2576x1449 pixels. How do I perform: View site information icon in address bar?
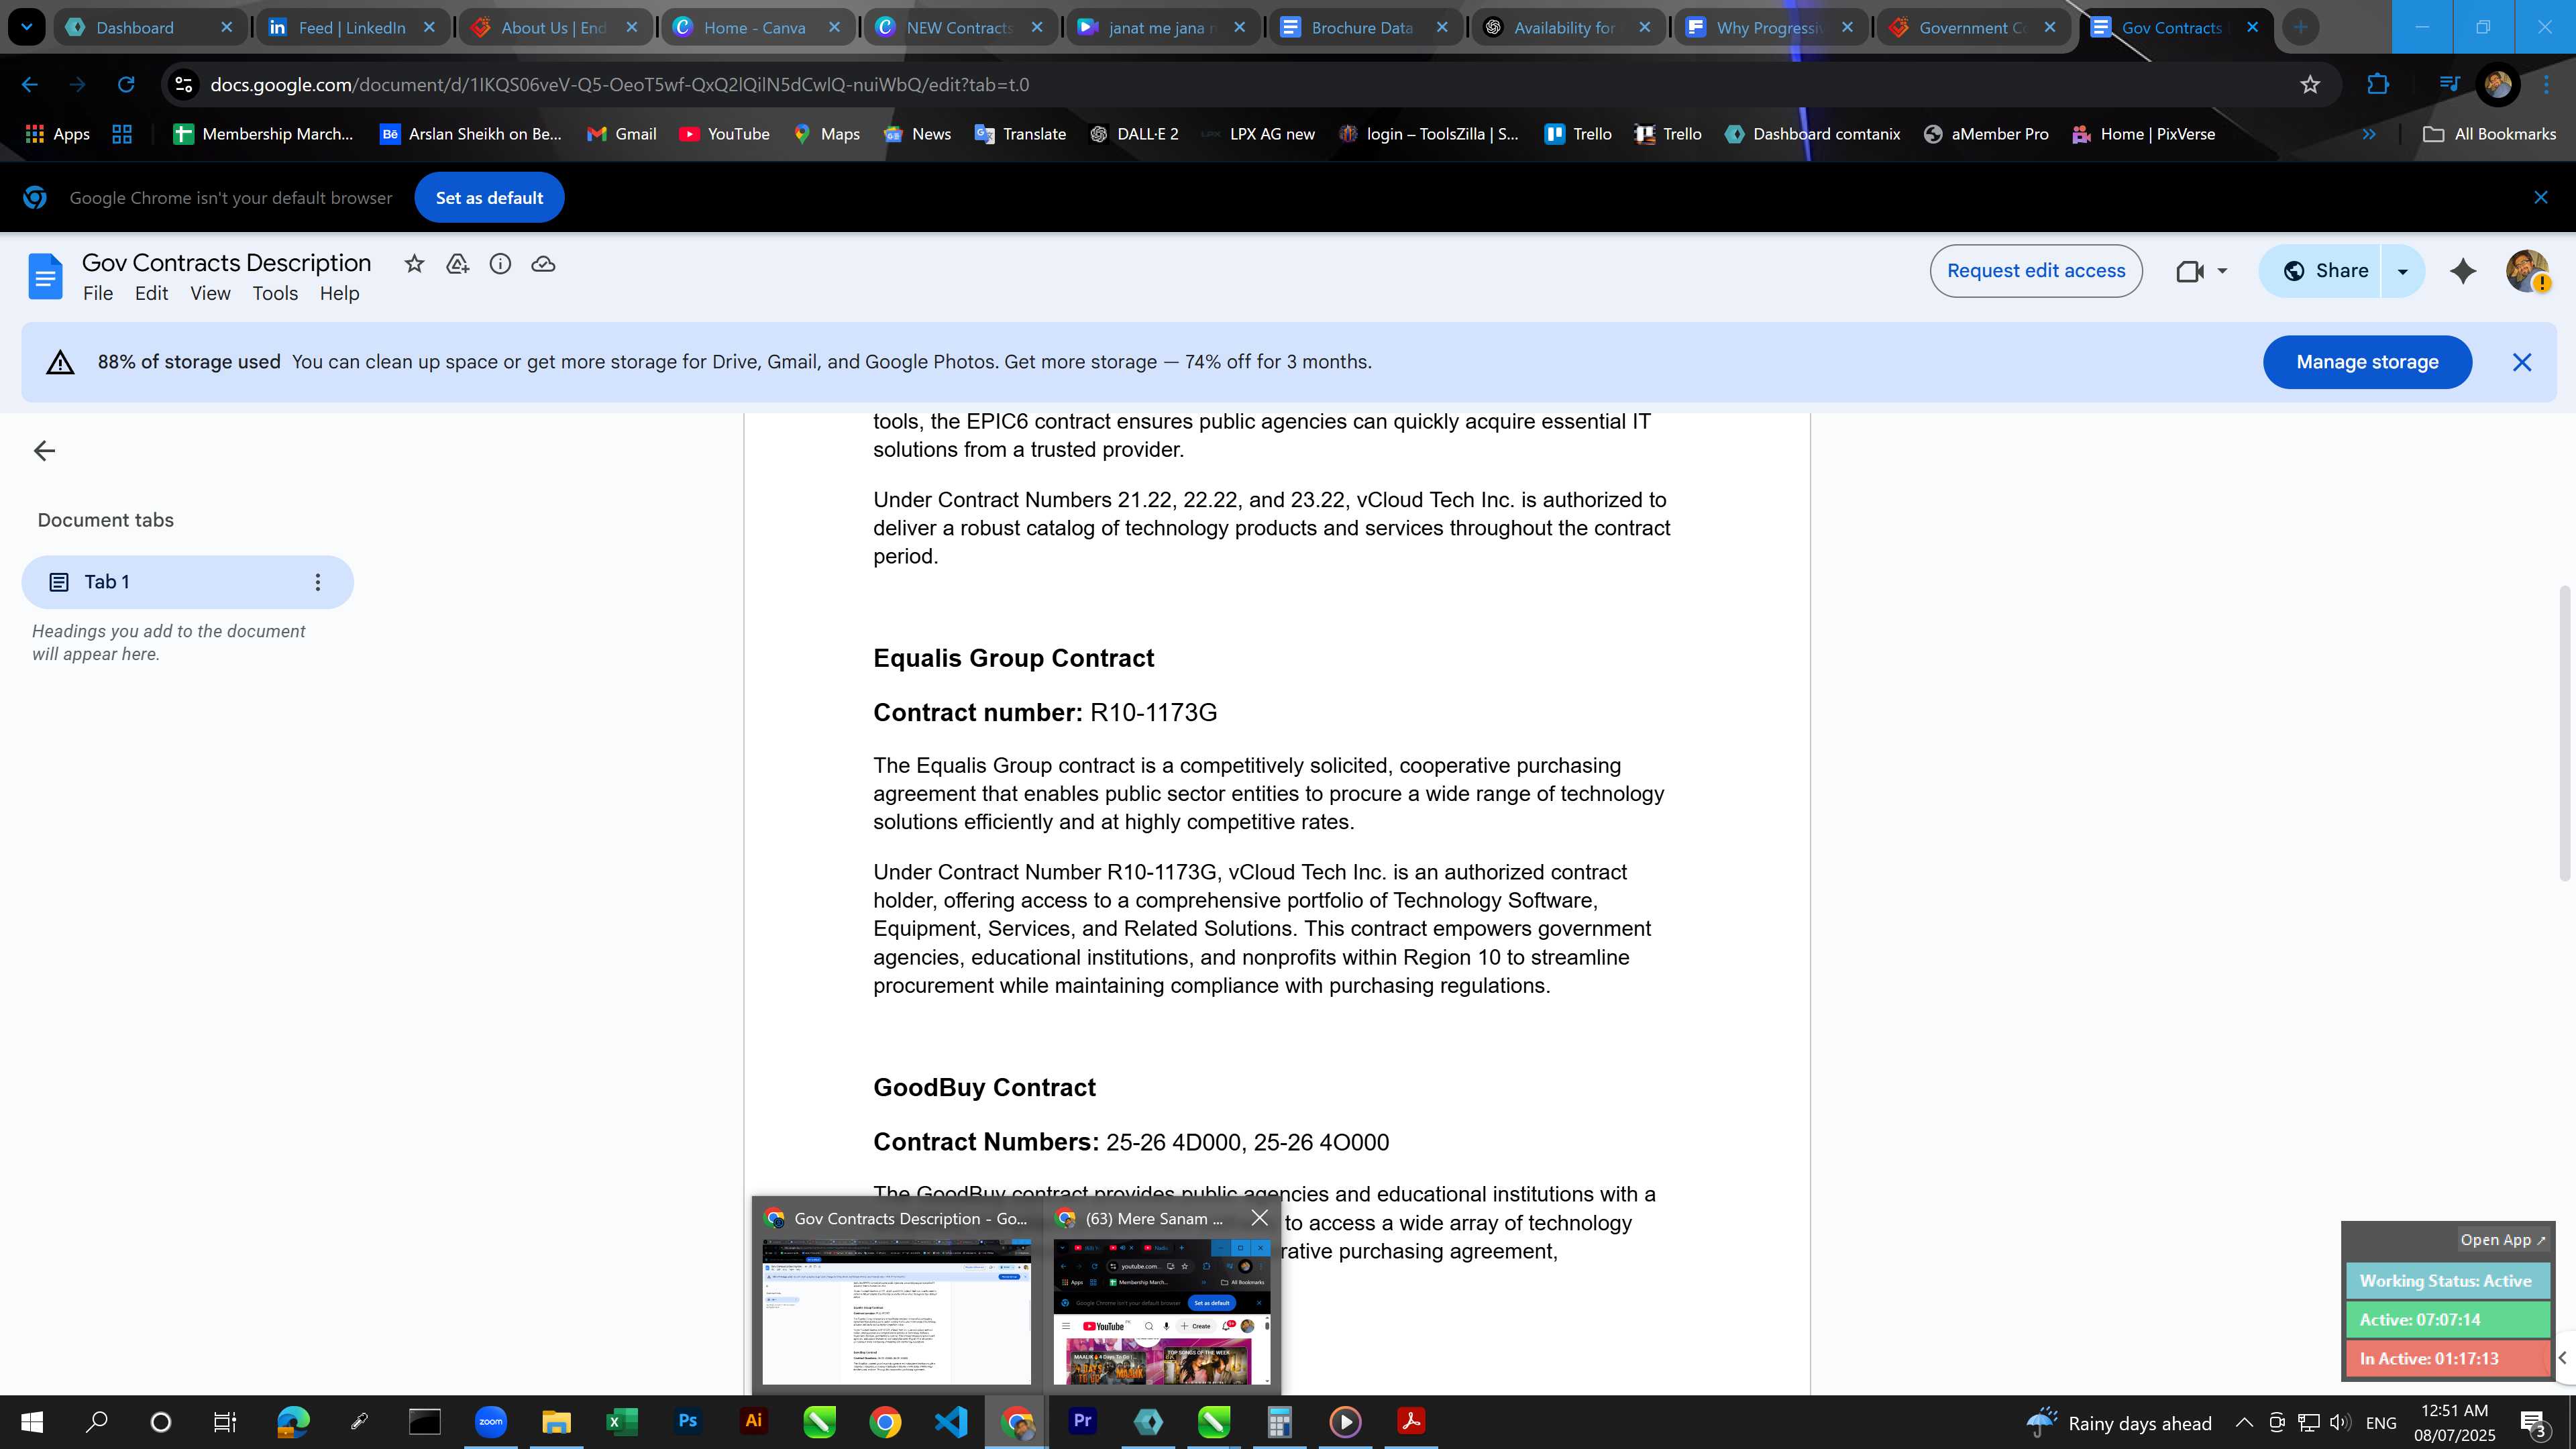(x=184, y=85)
